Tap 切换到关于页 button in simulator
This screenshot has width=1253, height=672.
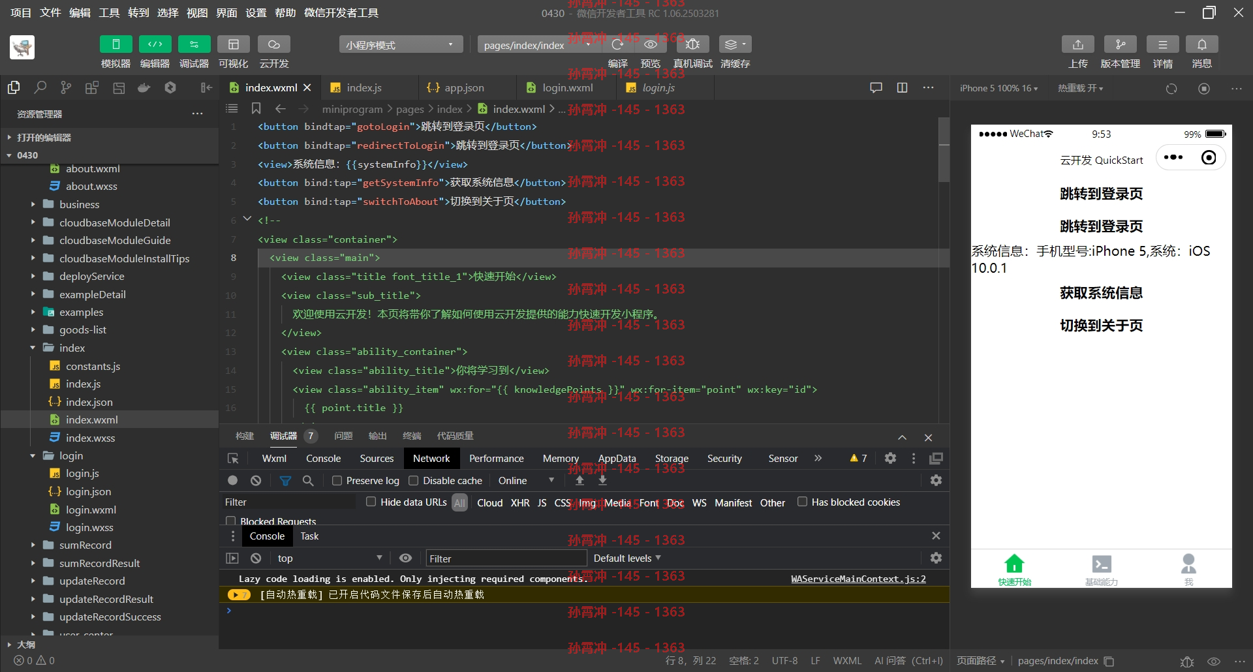click(1101, 326)
